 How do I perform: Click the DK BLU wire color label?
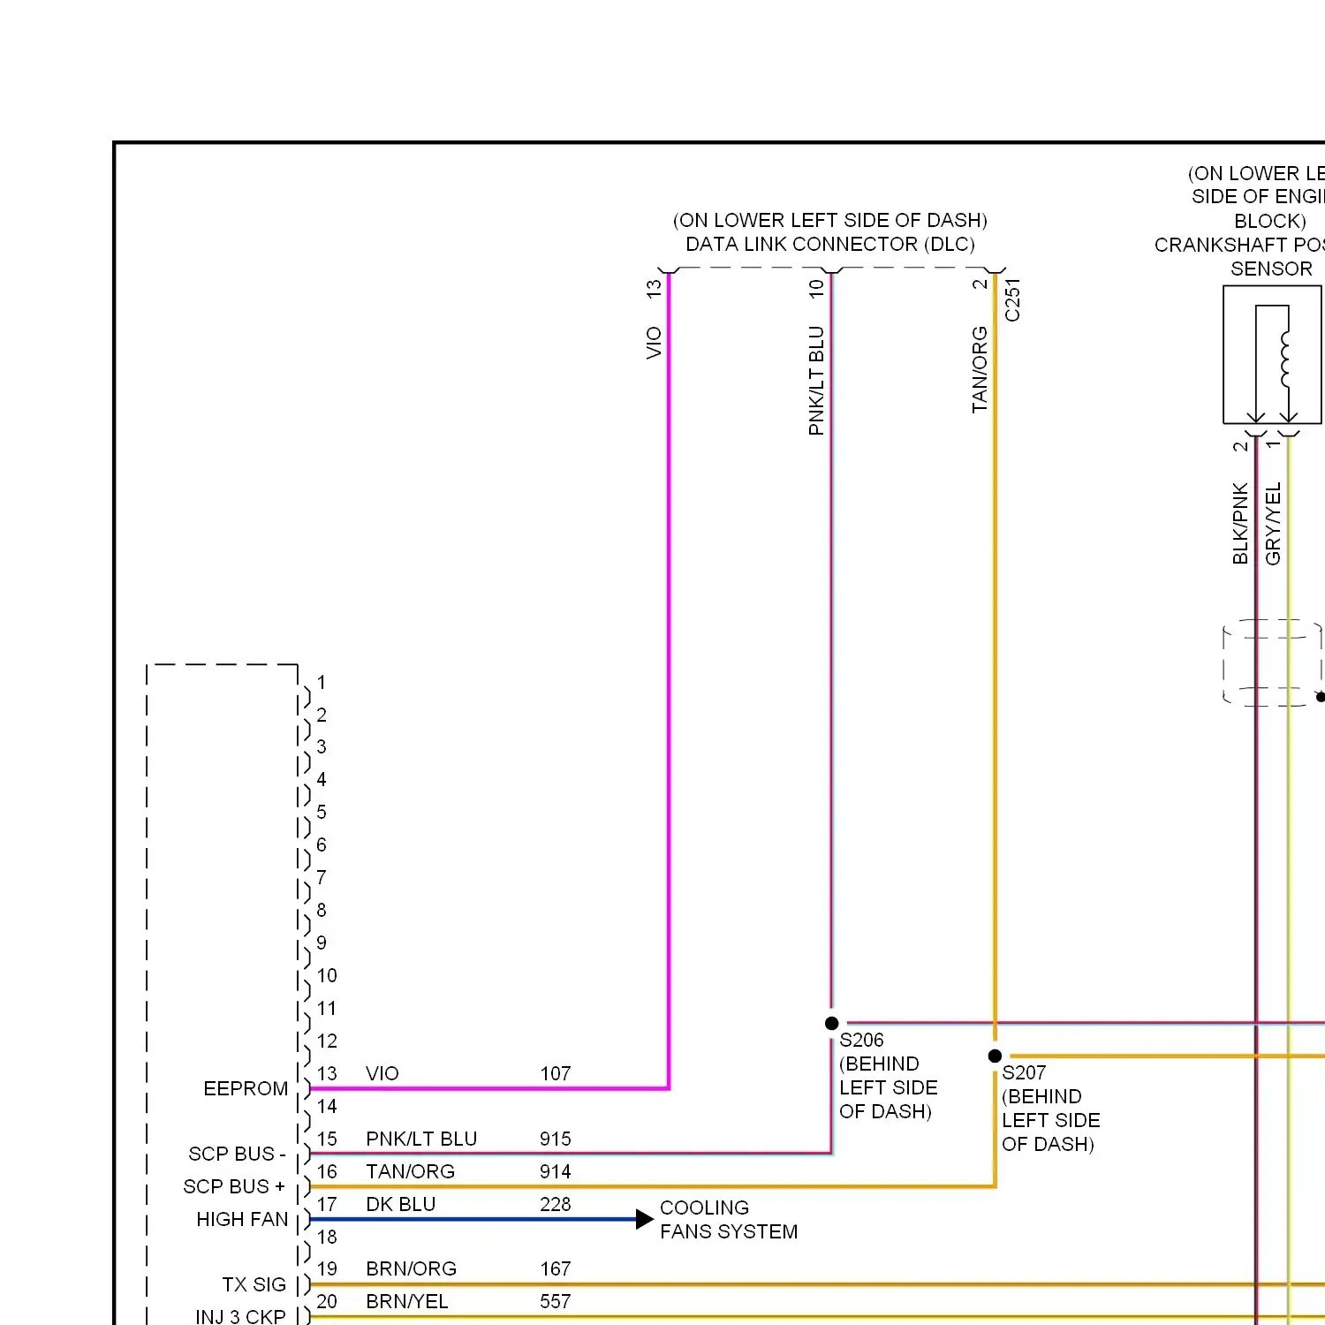[401, 1204]
